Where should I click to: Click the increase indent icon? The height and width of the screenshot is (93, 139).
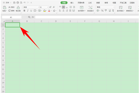(74, 7)
